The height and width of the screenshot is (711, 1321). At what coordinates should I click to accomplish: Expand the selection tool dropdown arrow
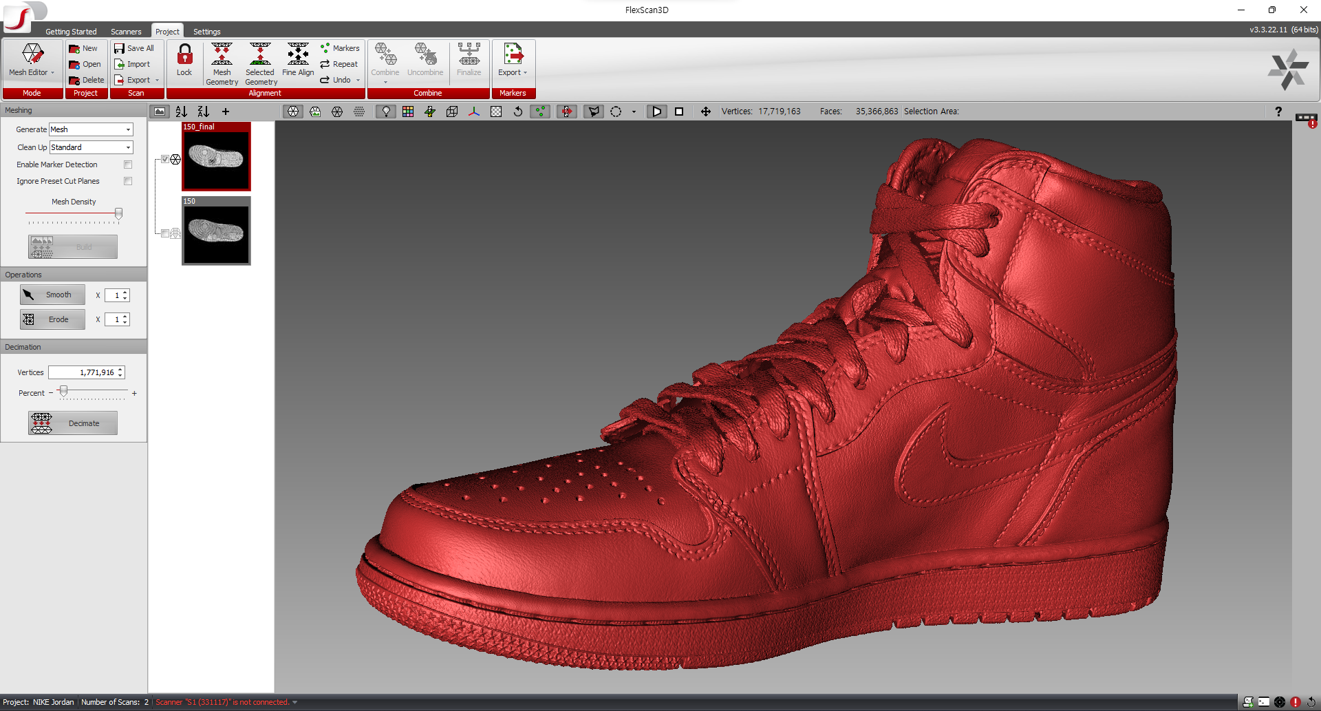click(x=634, y=112)
